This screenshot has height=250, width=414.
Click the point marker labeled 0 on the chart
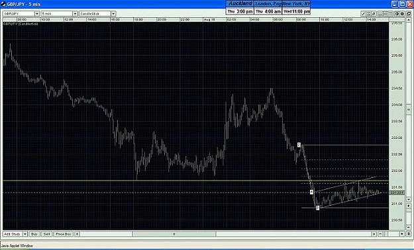(311, 192)
